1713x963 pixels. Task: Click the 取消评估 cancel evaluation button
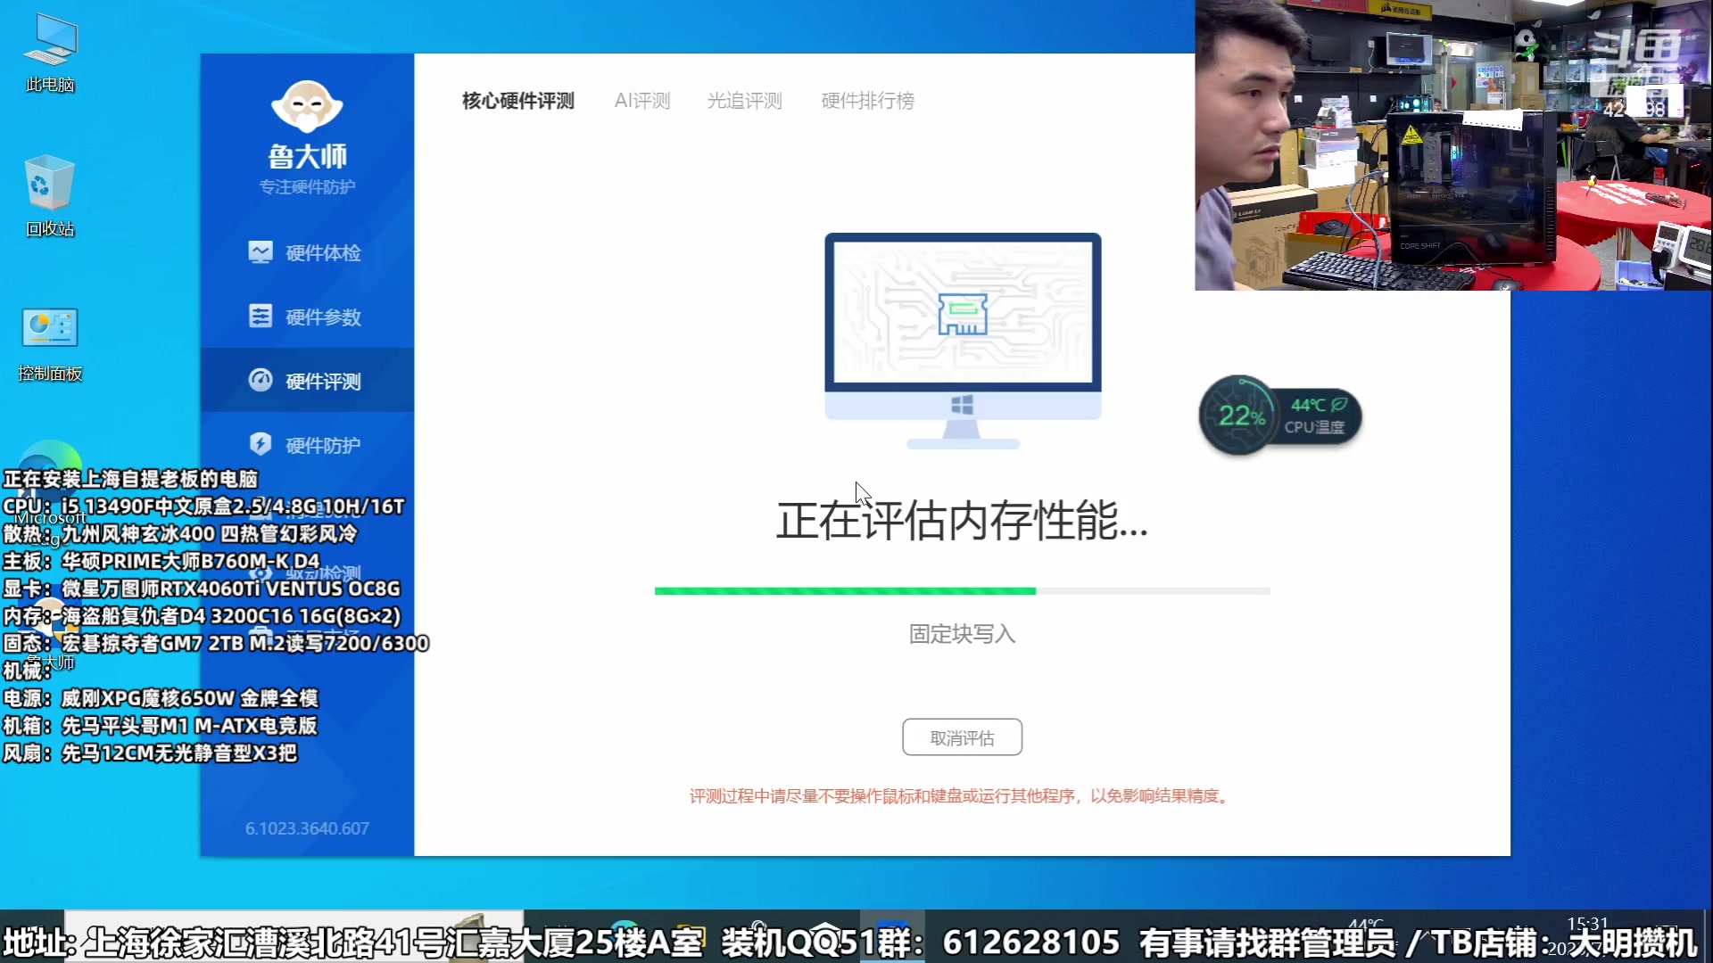(962, 737)
